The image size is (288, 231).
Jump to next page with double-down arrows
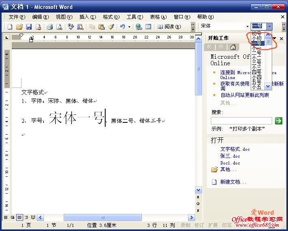coord(198,211)
